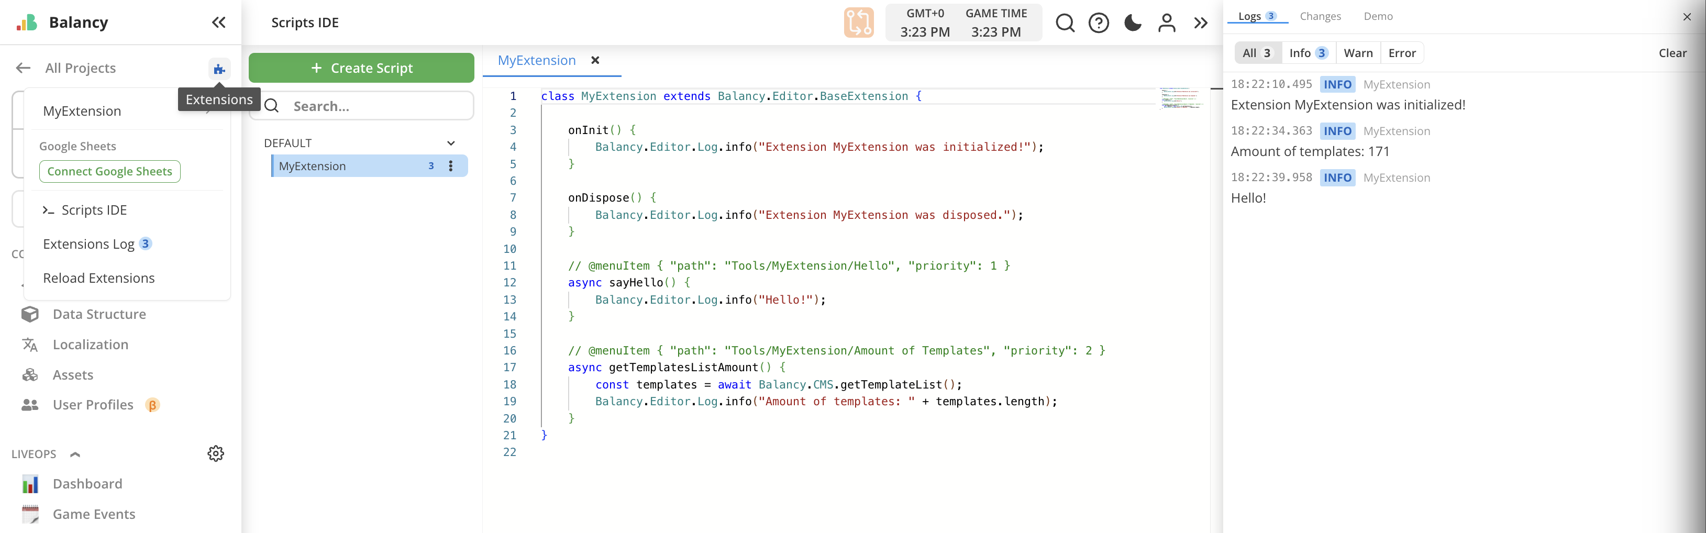Click timestamp 18:22:39.958 in logs
The height and width of the screenshot is (533, 1706).
coord(1271,177)
